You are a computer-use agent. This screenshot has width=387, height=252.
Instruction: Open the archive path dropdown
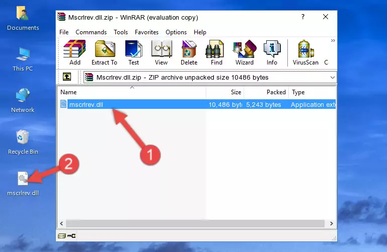333,78
